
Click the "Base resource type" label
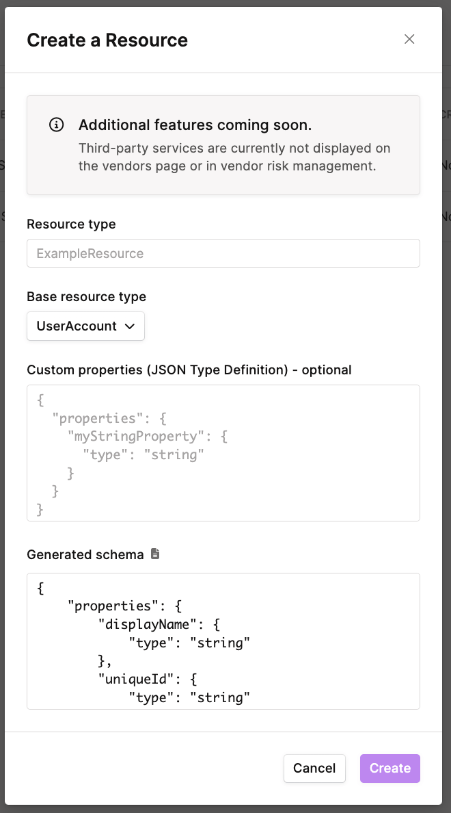click(x=86, y=296)
